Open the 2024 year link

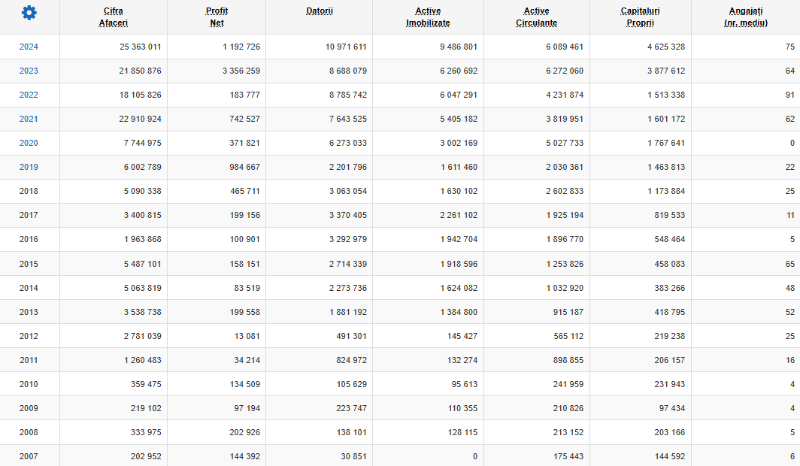29,47
